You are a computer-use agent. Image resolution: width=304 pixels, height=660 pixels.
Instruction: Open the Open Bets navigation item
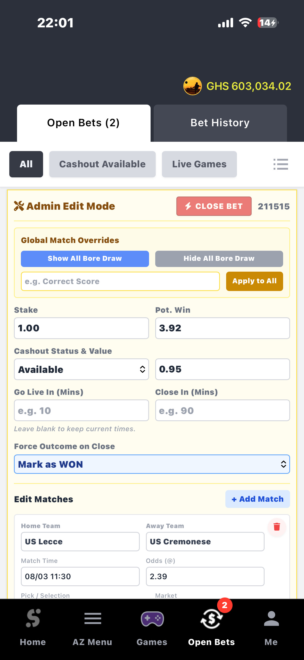point(211,627)
